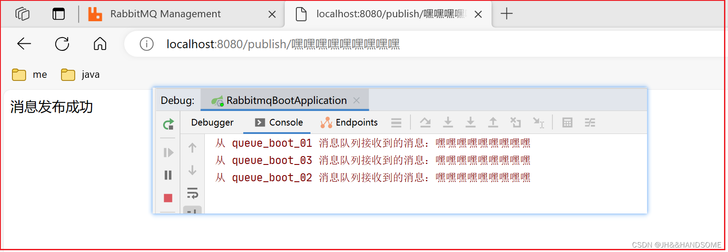Go back in browser history
This screenshot has height=252, width=728.
[x=24, y=44]
